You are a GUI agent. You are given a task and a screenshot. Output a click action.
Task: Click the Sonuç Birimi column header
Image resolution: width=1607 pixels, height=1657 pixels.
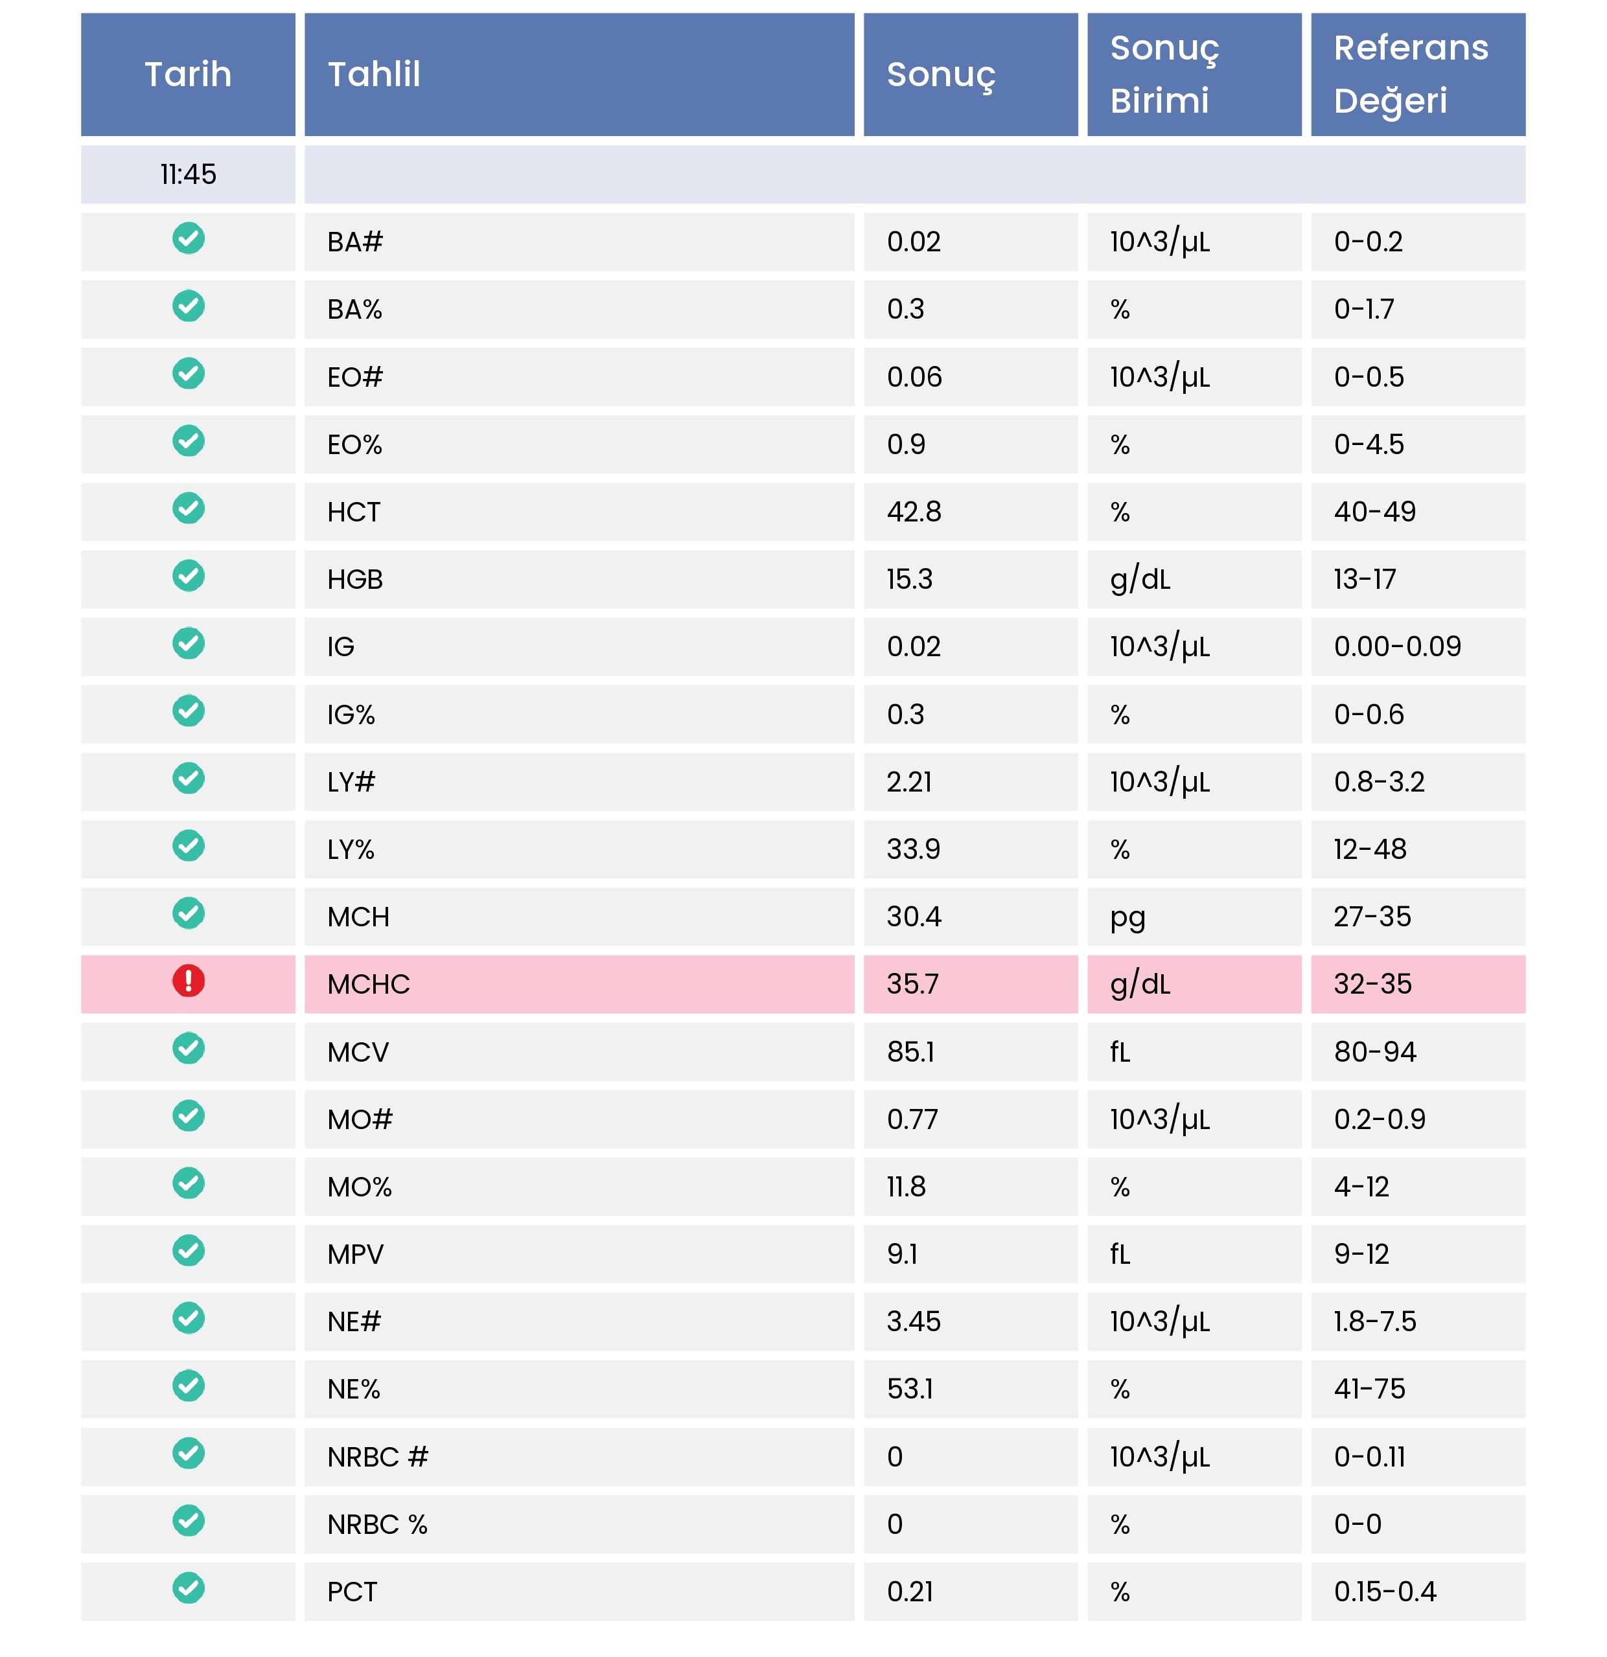point(1164,74)
